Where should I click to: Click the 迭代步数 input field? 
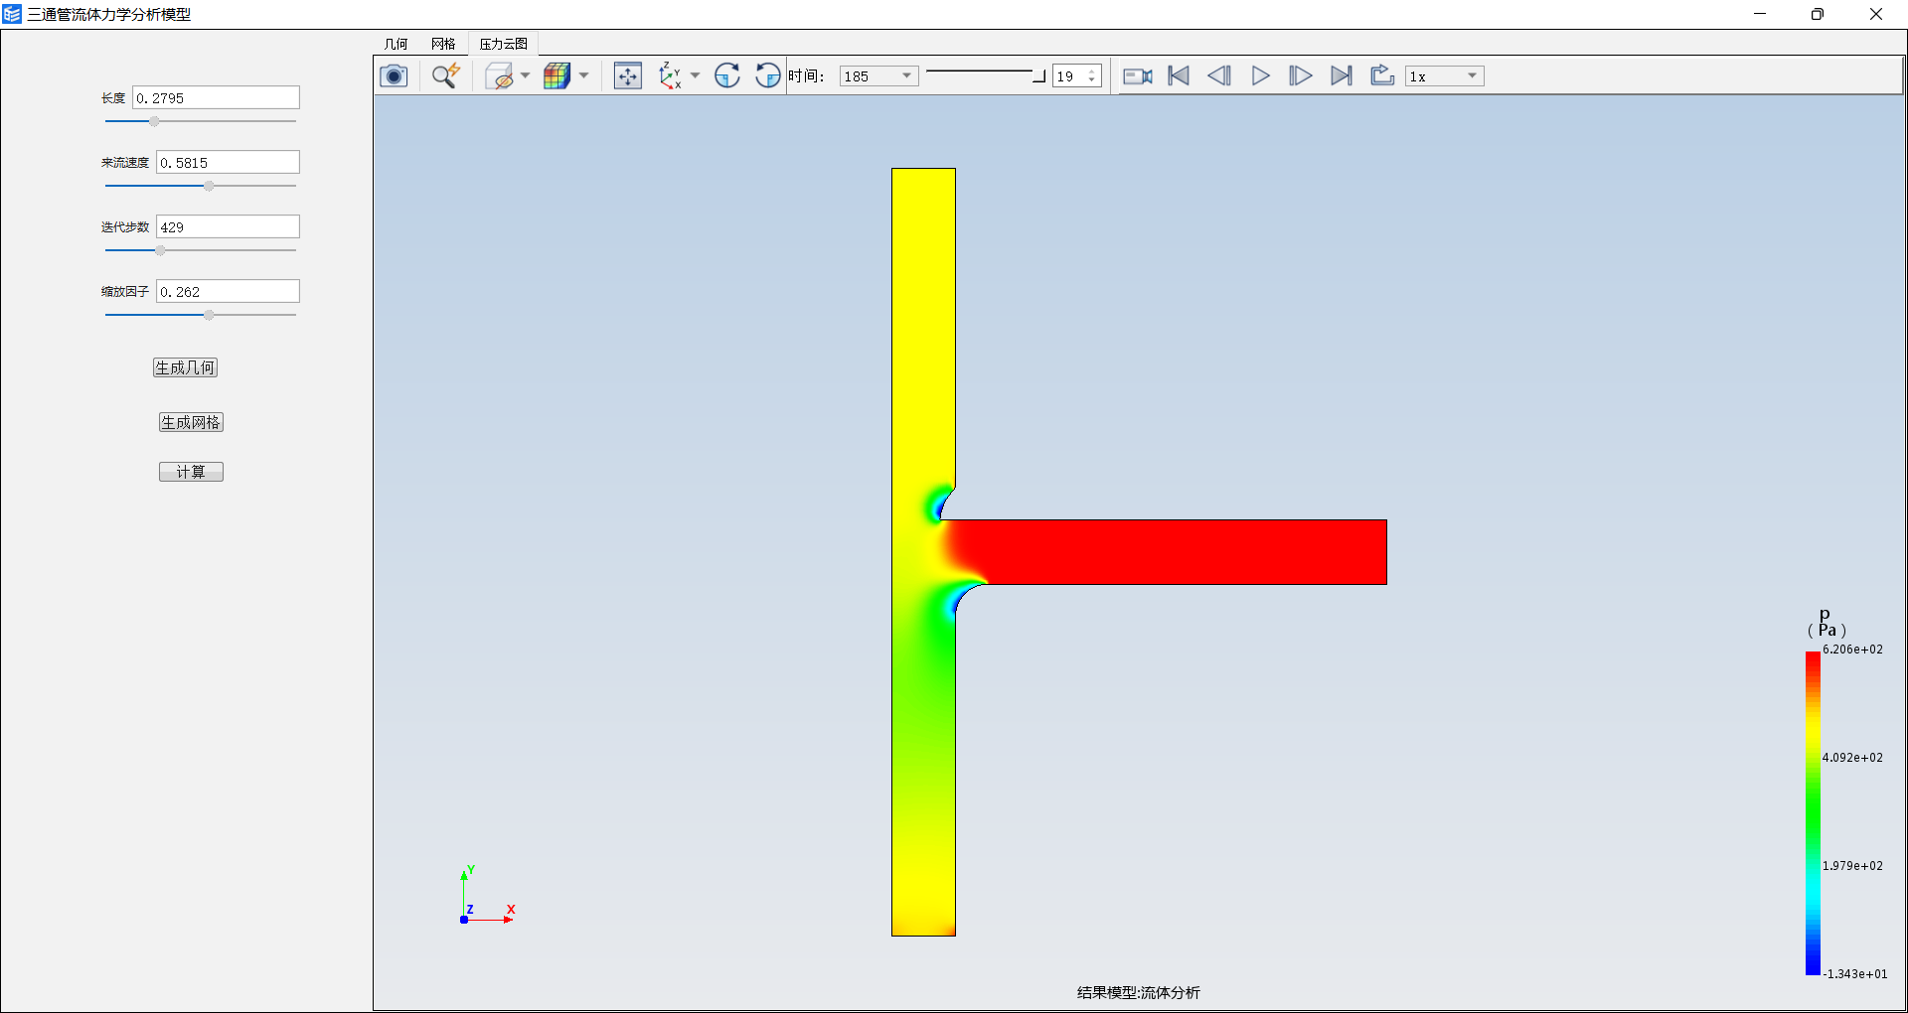click(x=228, y=226)
